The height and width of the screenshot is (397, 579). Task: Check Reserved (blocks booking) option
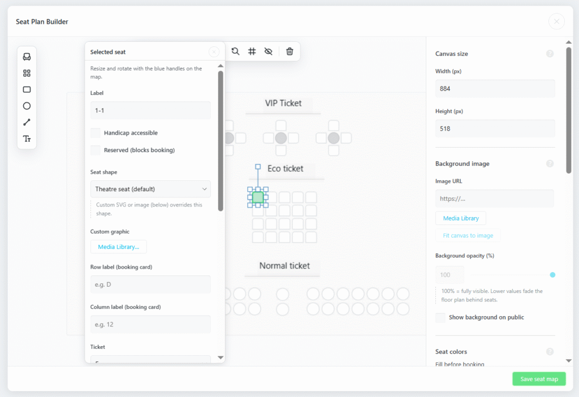(x=95, y=150)
